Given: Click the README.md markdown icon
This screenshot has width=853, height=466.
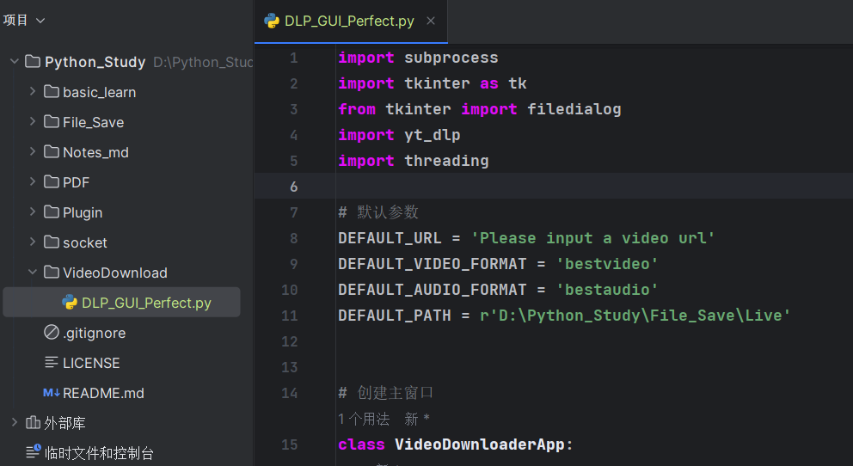Looking at the screenshot, I should 51,392.
